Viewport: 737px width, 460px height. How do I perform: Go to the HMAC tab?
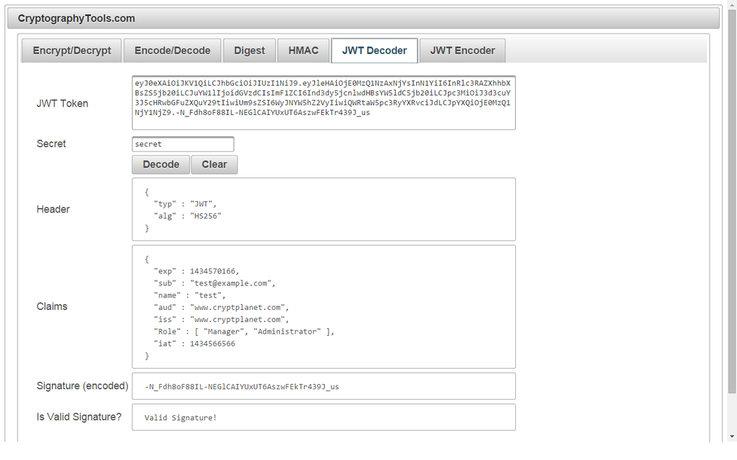pos(303,50)
